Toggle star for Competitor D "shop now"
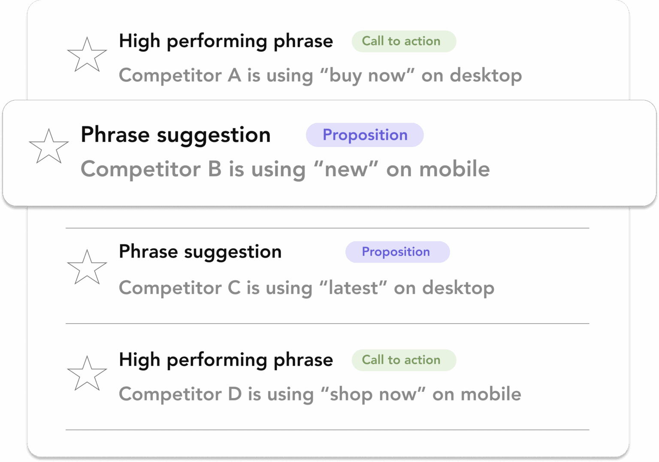This screenshot has height=462, width=659. 87,373
